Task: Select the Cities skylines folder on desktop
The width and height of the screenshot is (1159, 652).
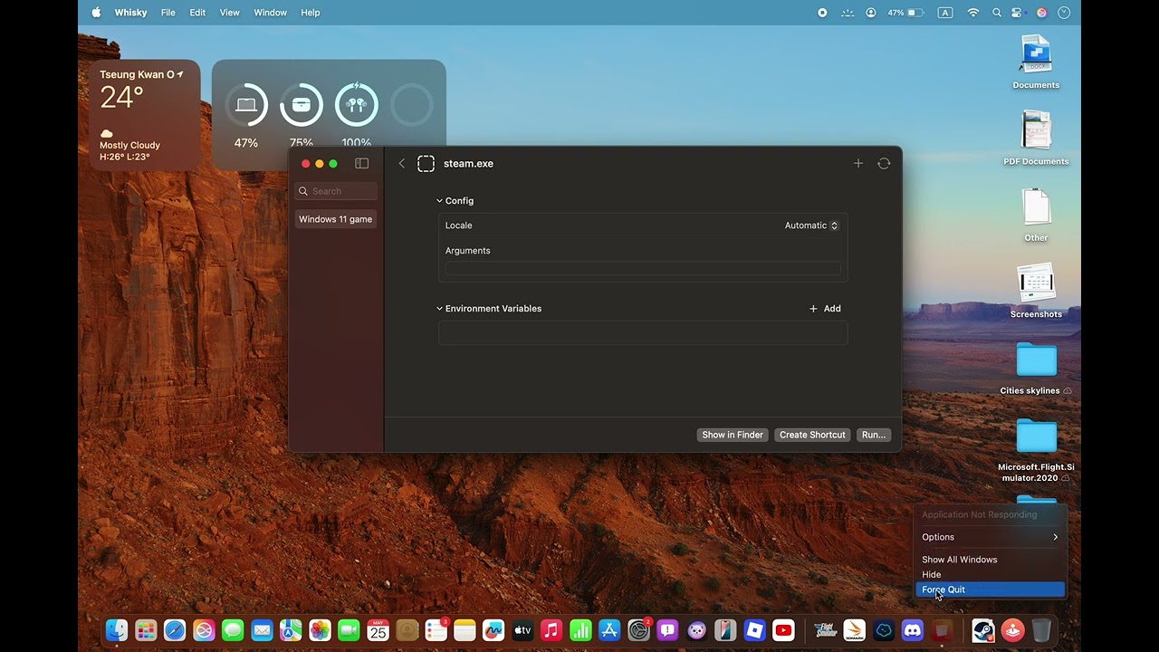Action: point(1036,368)
